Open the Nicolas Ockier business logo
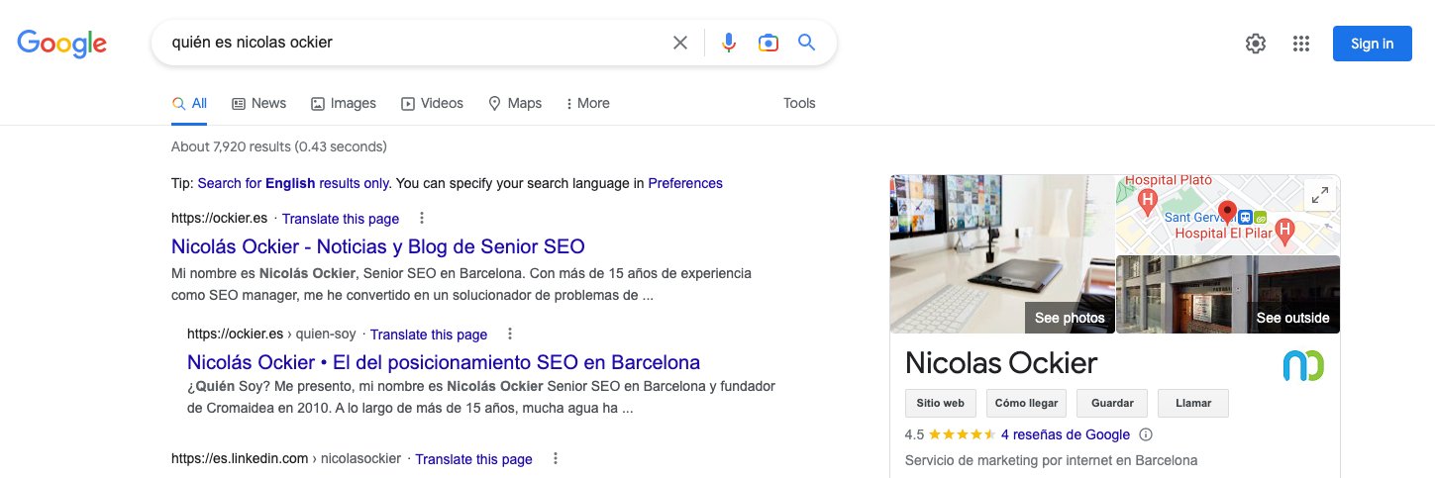The height and width of the screenshot is (478, 1435). [x=1302, y=365]
